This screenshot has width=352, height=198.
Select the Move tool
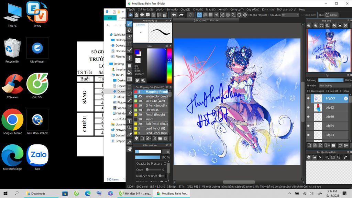[x=130, y=58]
